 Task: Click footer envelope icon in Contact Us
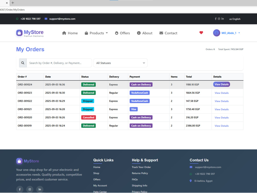191,167
